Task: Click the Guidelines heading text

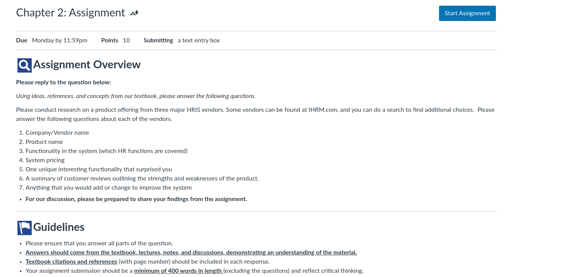Action: (x=59, y=227)
